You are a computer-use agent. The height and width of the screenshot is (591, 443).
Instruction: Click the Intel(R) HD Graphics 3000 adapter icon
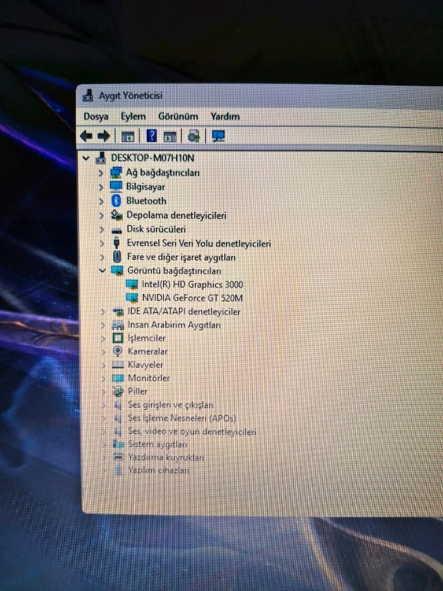132,285
